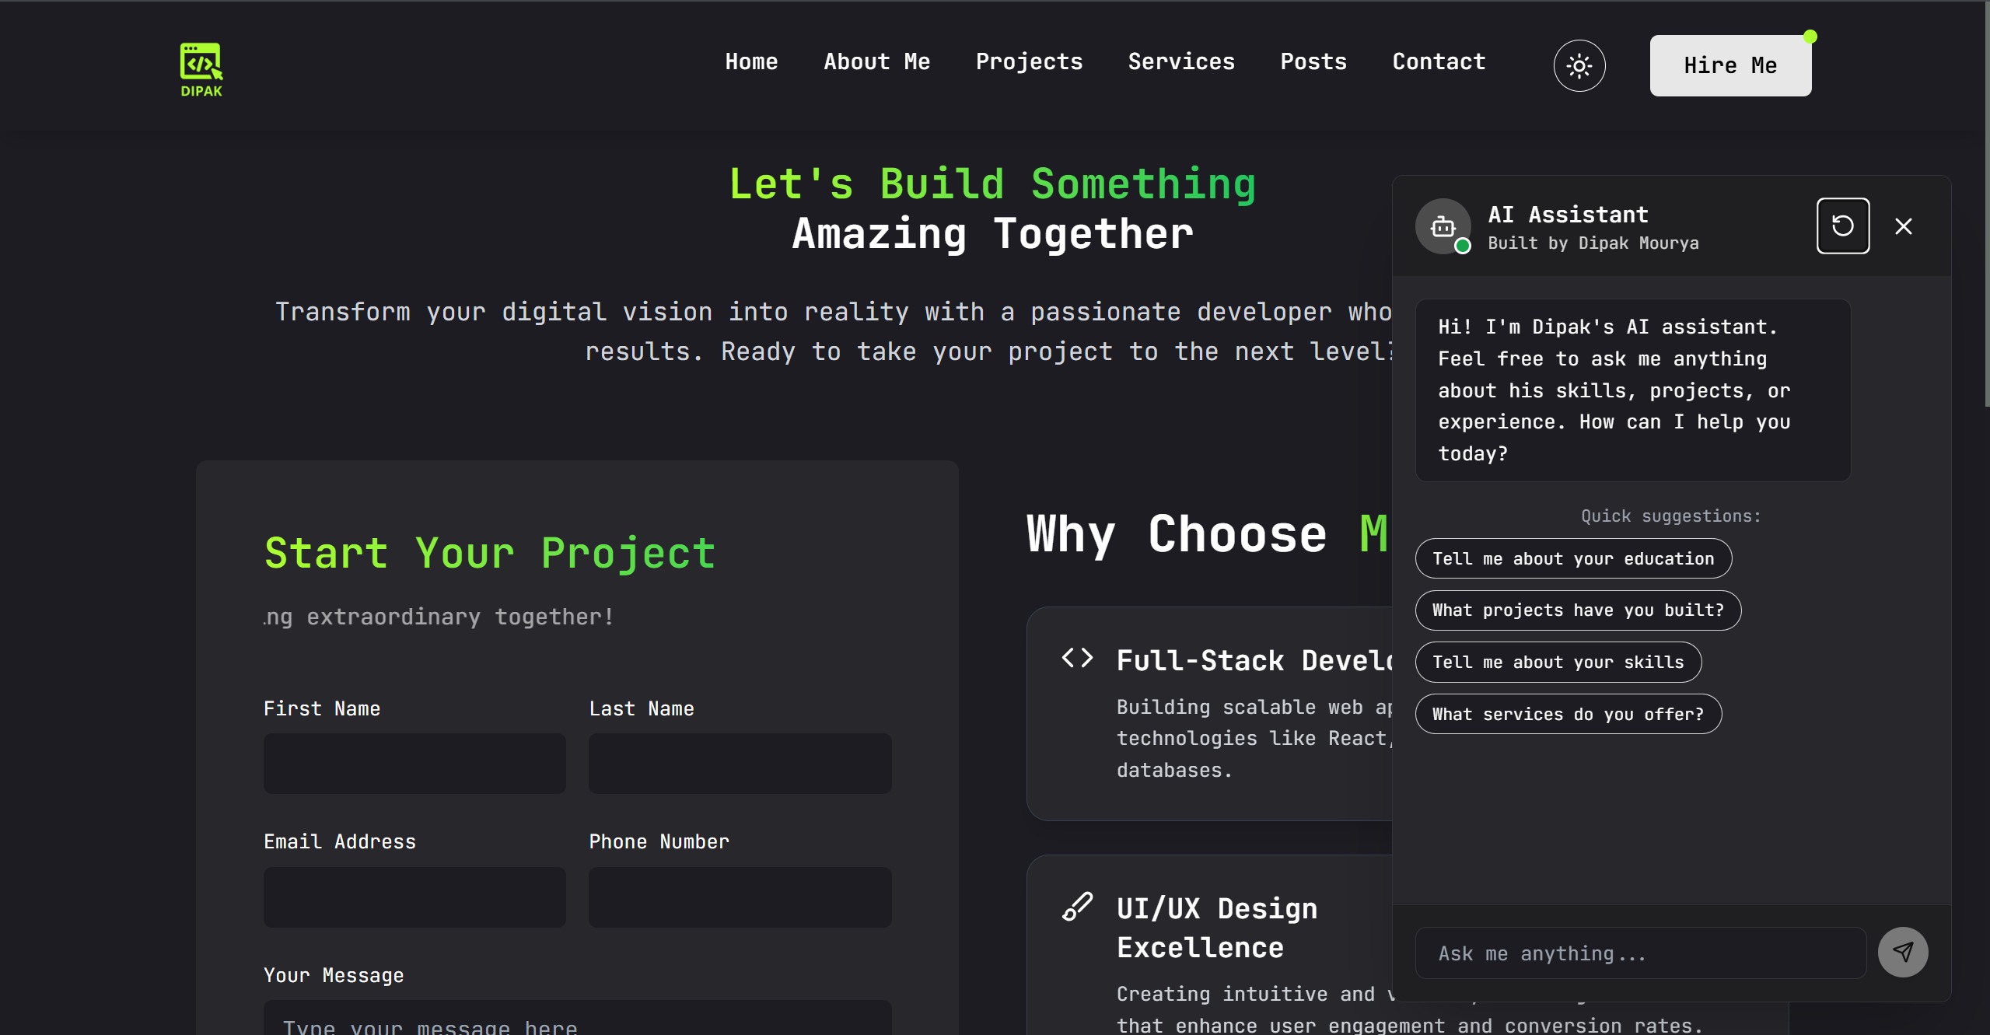
Task: Select 'Tell me about your skills' suggestion
Action: pos(1558,662)
